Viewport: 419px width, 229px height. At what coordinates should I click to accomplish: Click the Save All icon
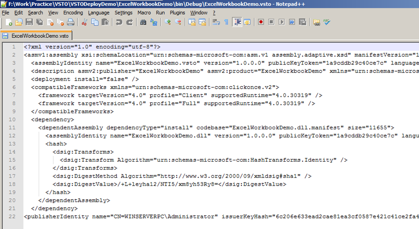pos(39,22)
